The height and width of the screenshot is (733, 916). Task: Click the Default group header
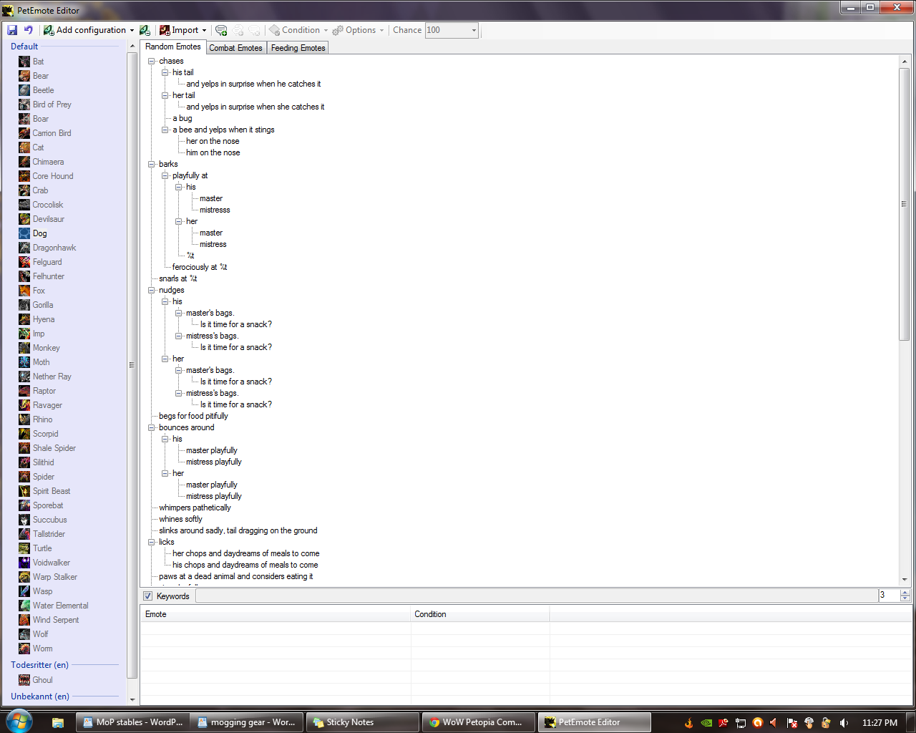[24, 47]
